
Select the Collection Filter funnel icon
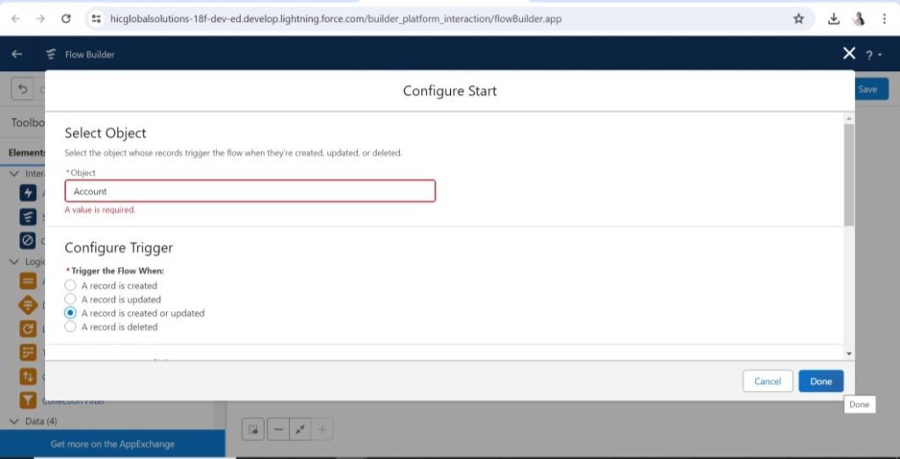(27, 400)
